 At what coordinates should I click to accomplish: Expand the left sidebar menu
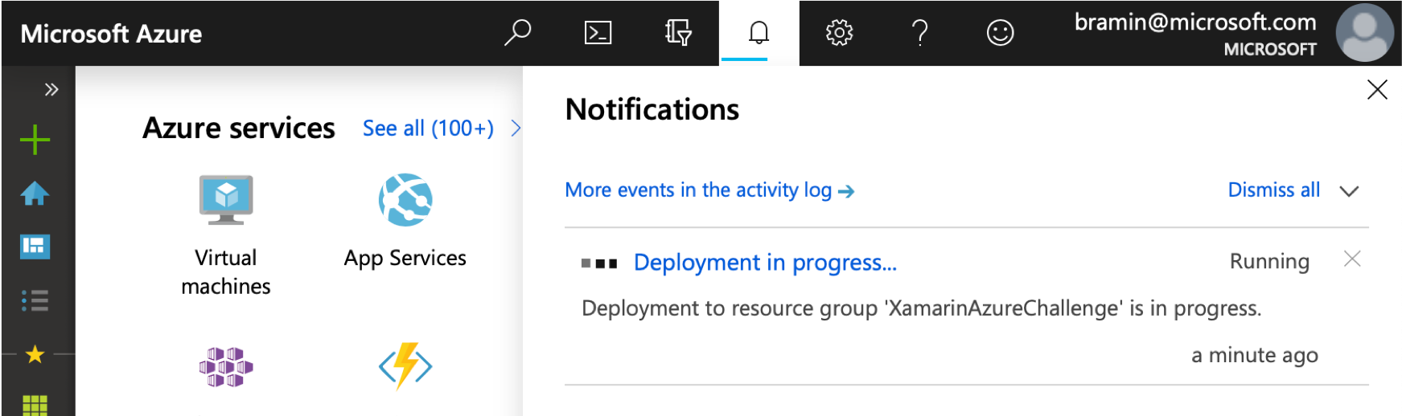click(x=51, y=89)
